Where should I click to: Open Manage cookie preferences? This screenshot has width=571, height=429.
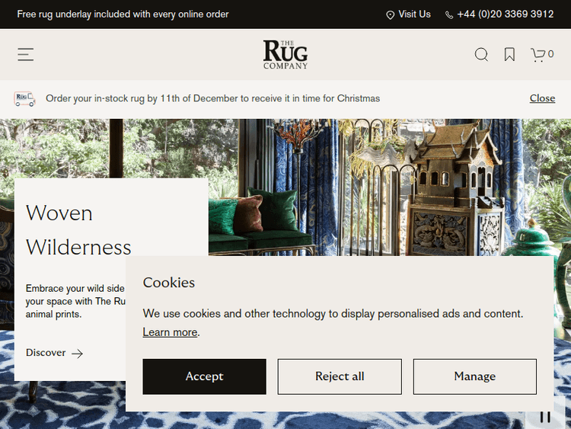(474, 376)
